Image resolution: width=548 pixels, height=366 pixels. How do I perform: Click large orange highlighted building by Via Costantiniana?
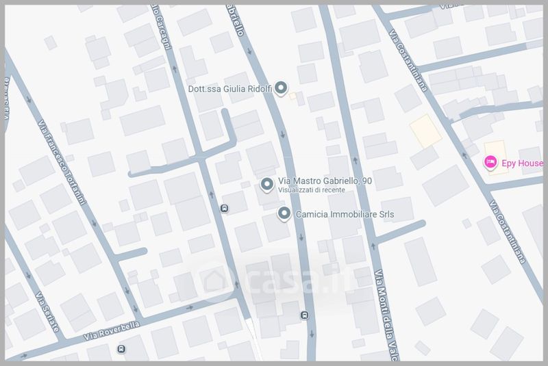(x=425, y=130)
